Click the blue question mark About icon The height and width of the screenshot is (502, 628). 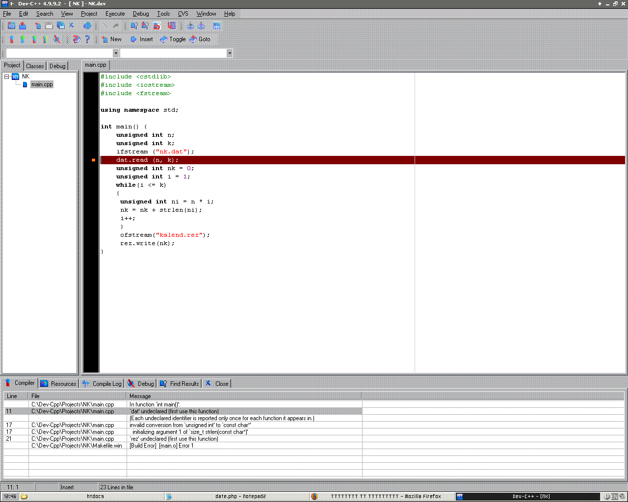click(x=87, y=39)
